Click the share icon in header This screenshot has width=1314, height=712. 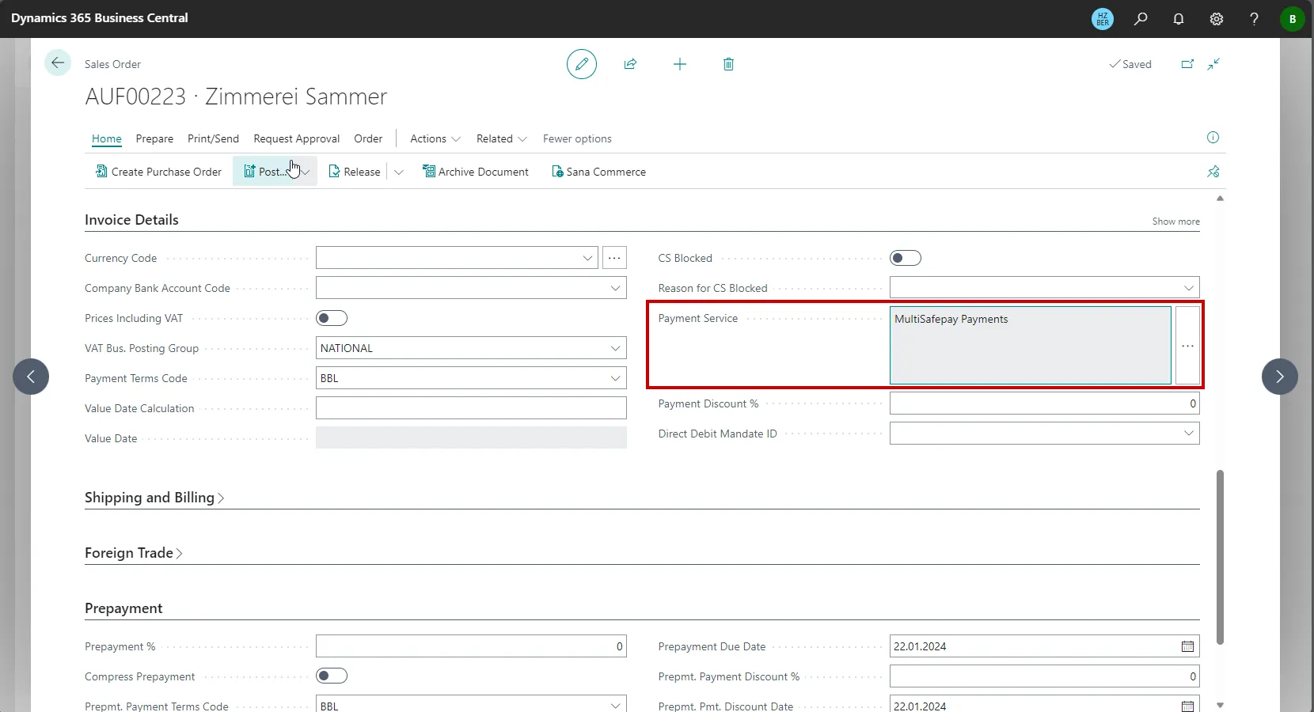click(630, 64)
